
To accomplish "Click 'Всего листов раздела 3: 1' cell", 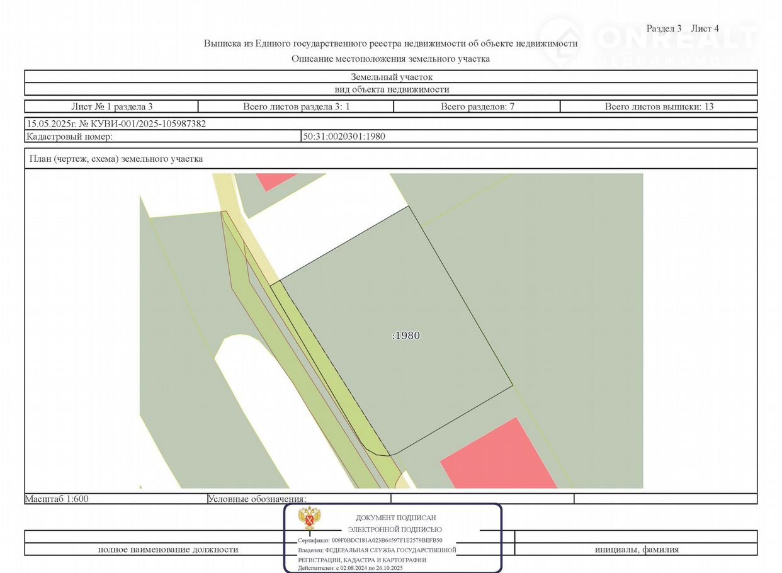I will (296, 106).
